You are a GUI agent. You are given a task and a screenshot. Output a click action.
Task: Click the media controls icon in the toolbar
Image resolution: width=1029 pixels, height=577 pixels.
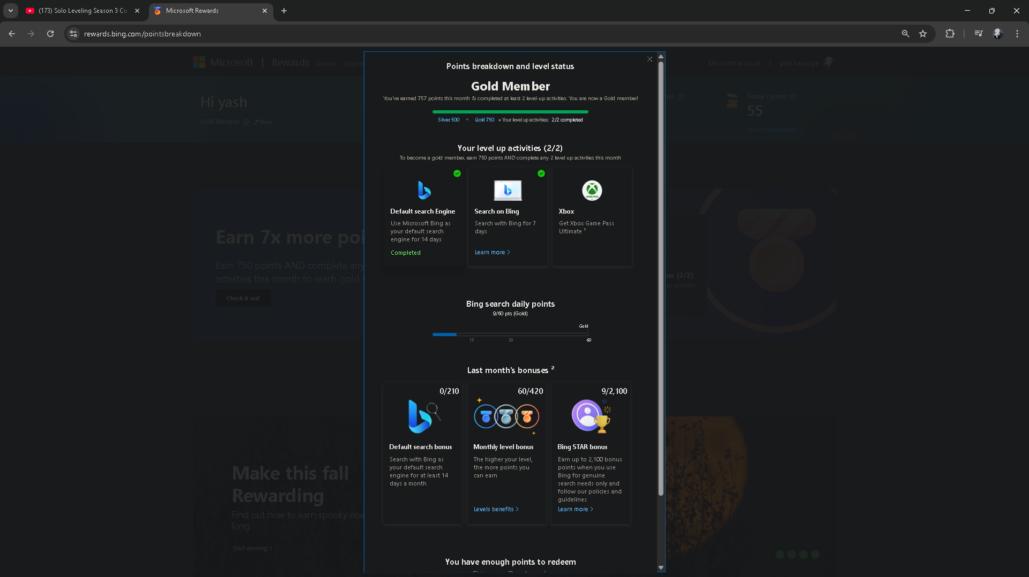pyautogui.click(x=978, y=33)
